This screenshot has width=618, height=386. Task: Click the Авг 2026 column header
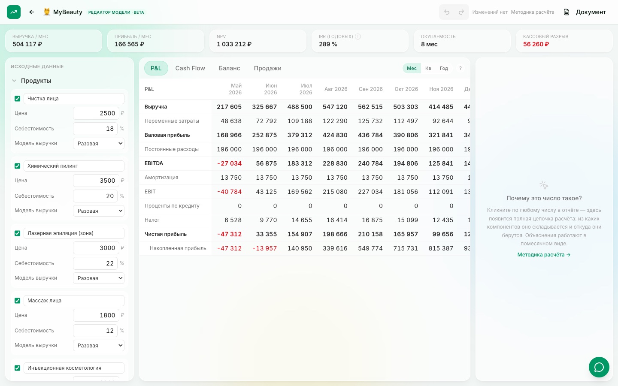(336, 89)
